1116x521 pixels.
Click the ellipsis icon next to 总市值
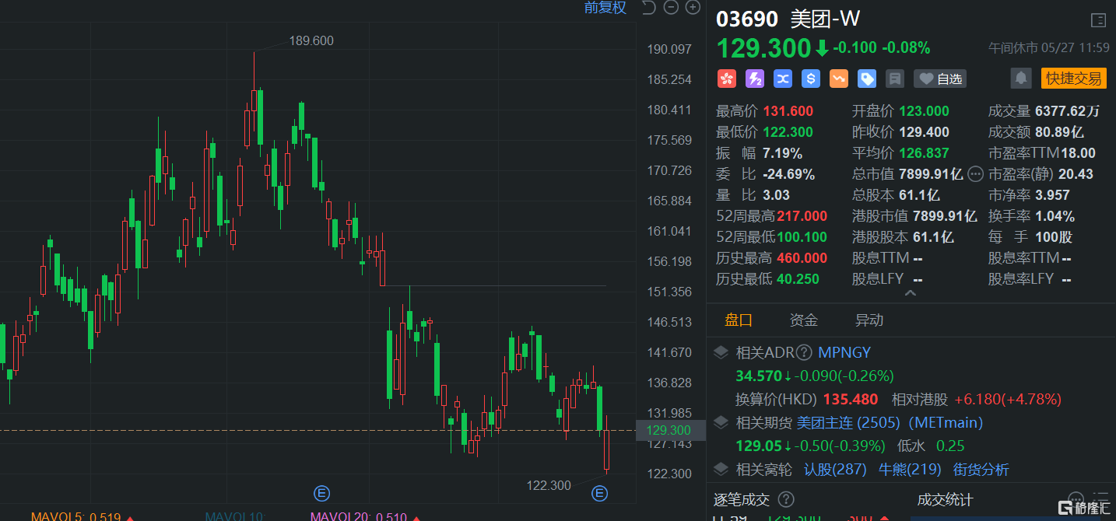pos(975,174)
